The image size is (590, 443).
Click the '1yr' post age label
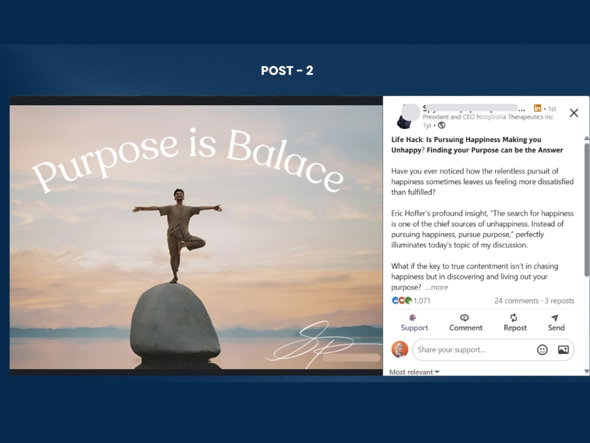pyautogui.click(x=427, y=125)
